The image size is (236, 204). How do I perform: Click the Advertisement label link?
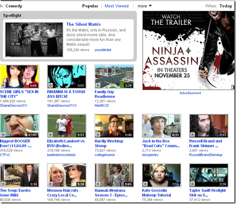click(x=190, y=93)
